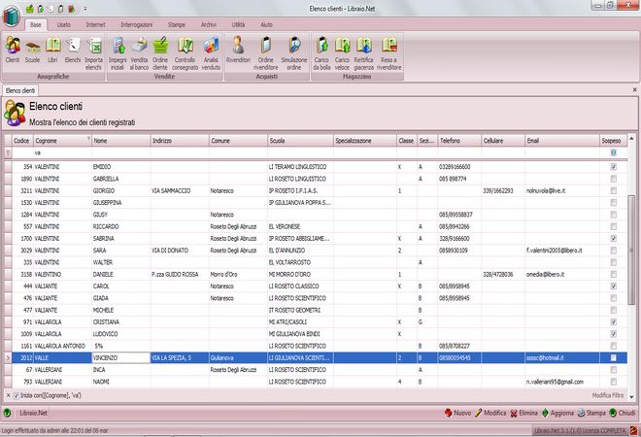
Task: Click the Stampa button
Action: point(591,413)
